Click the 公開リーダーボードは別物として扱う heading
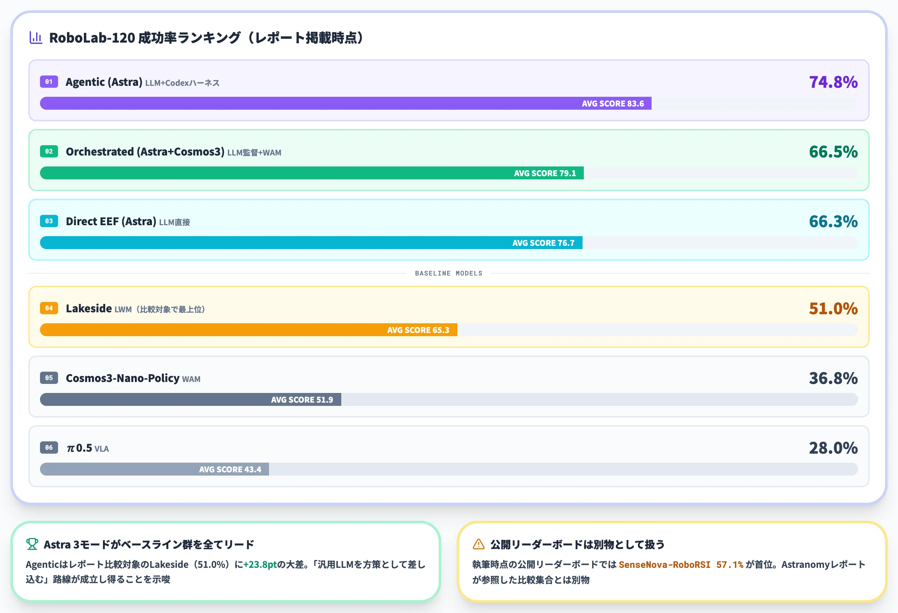898x613 pixels. pos(577,545)
